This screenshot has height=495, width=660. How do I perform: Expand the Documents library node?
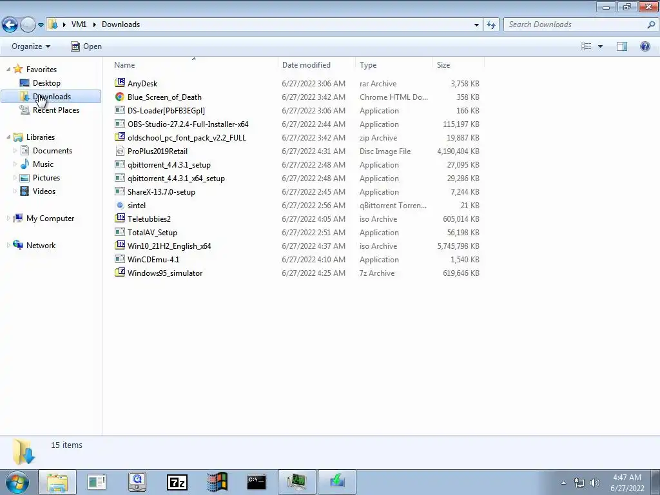(x=15, y=151)
